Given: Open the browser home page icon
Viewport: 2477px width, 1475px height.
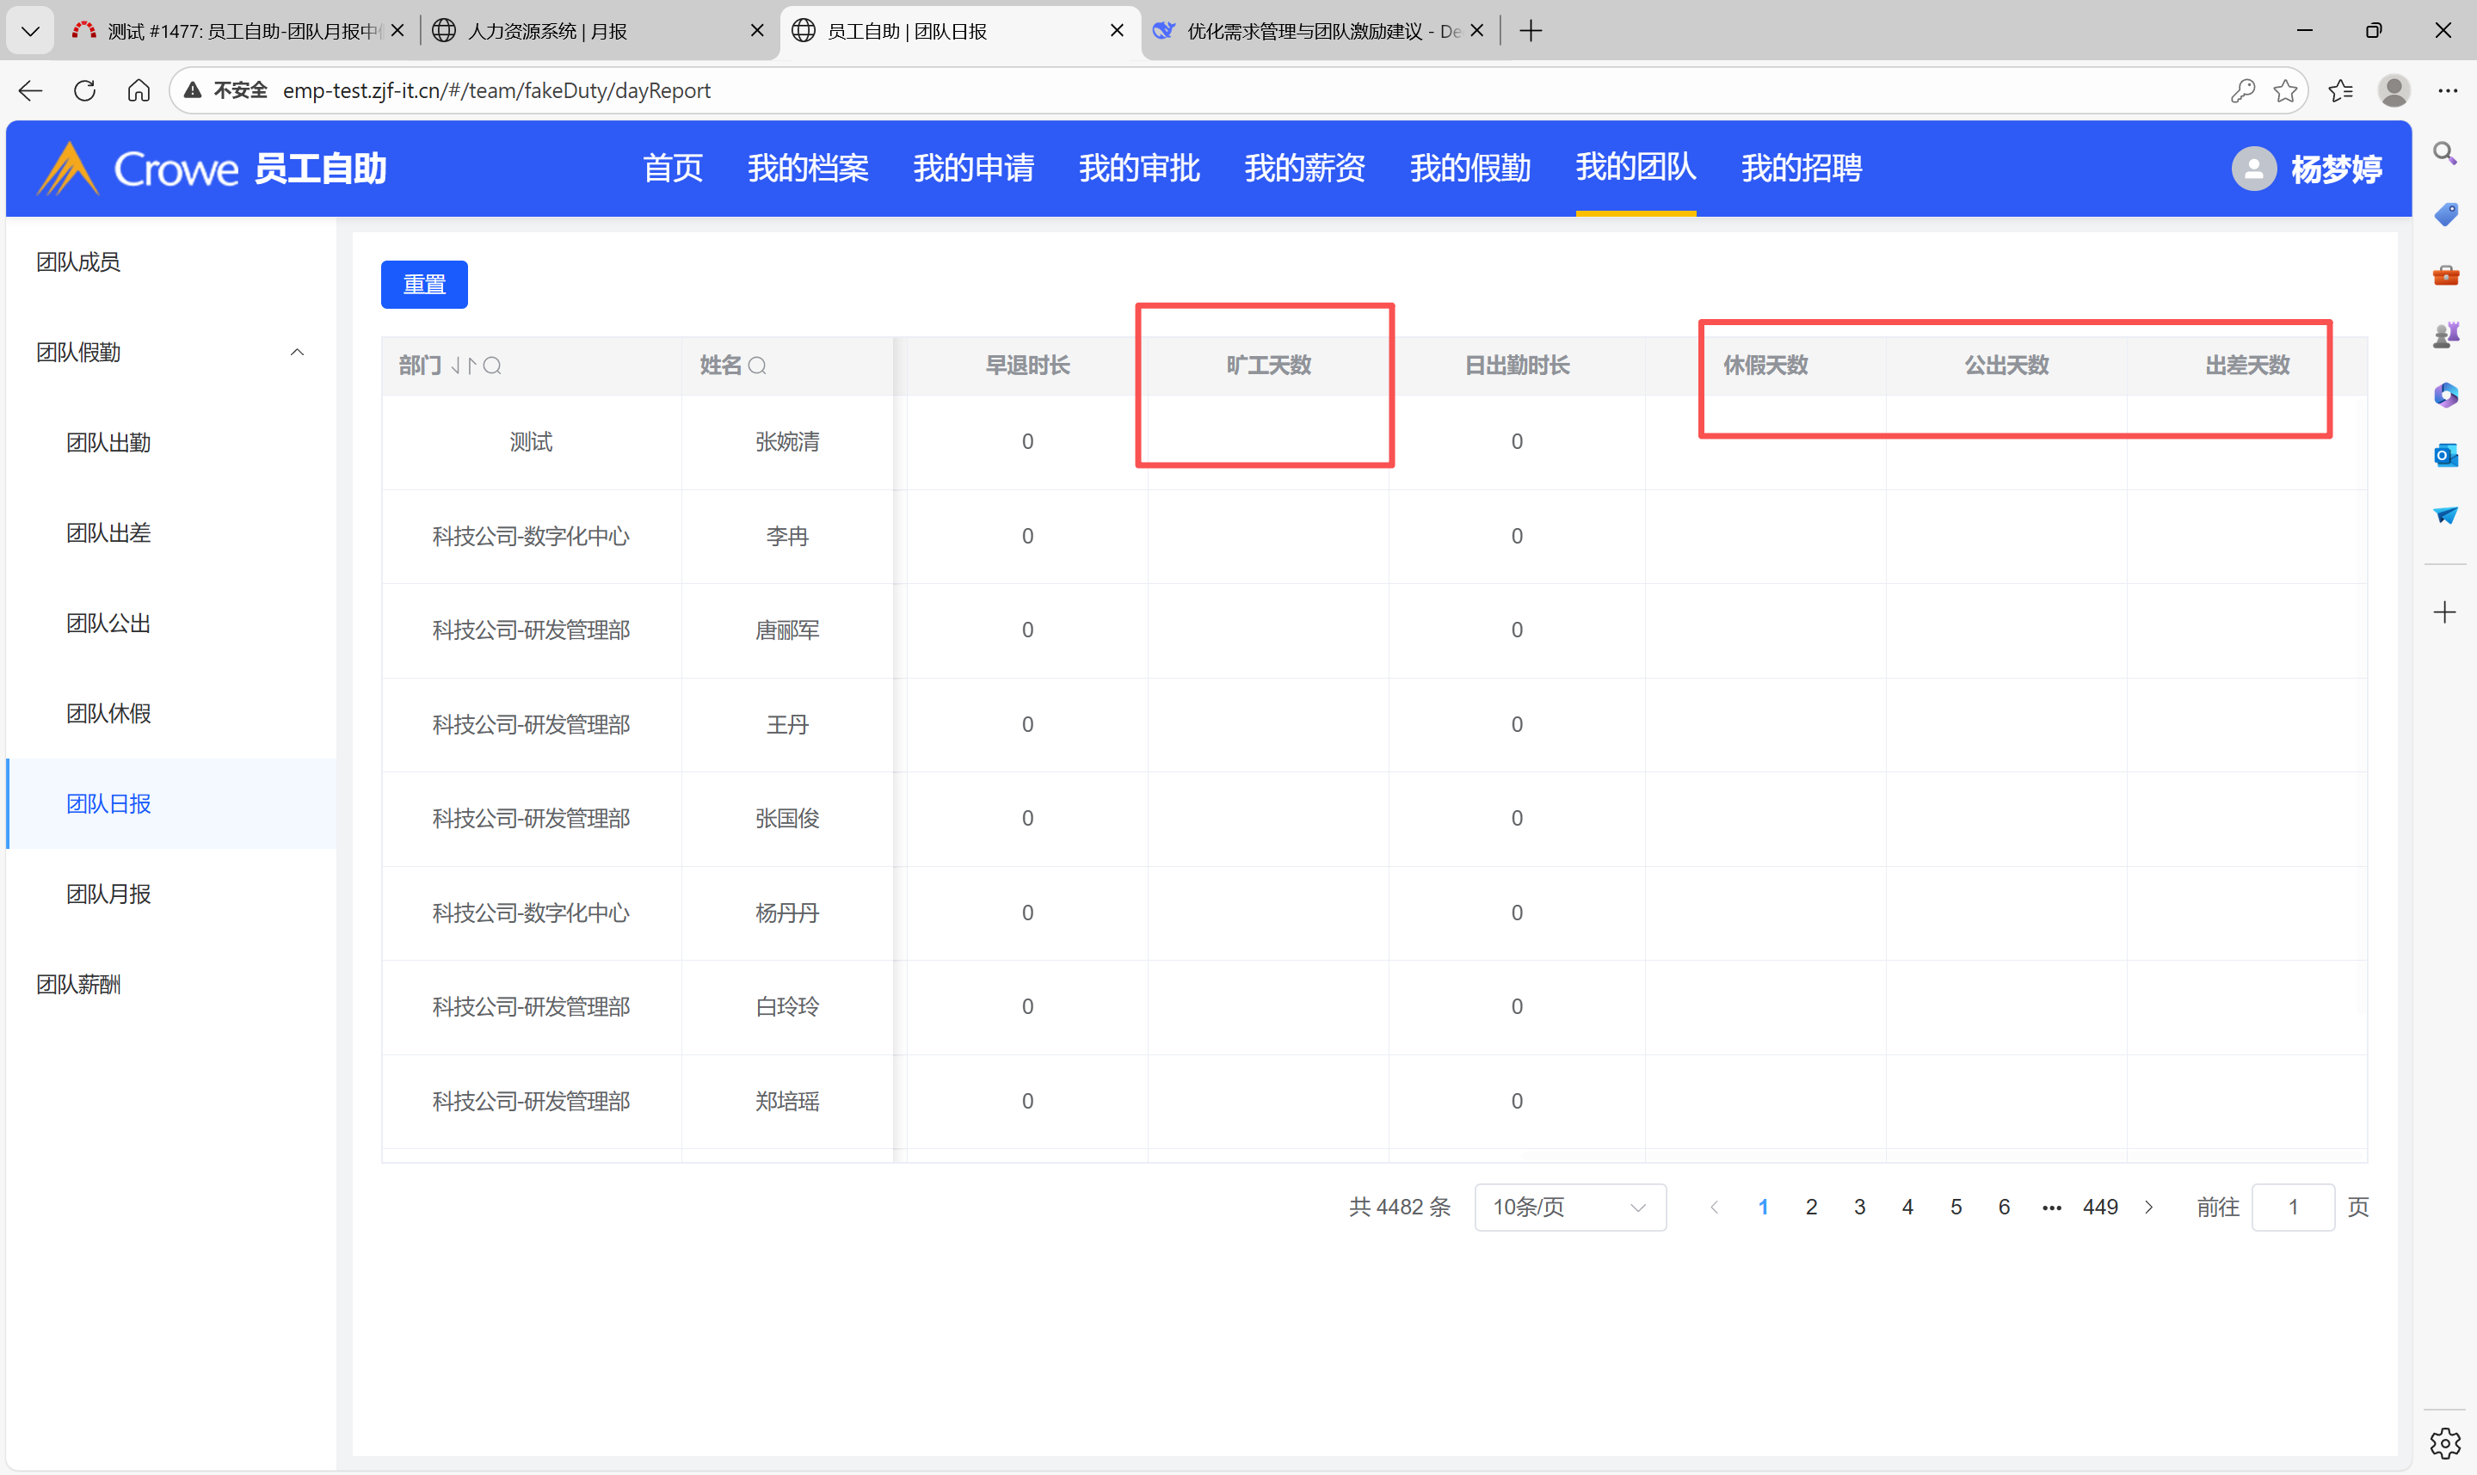Looking at the screenshot, I should tap(139, 90).
